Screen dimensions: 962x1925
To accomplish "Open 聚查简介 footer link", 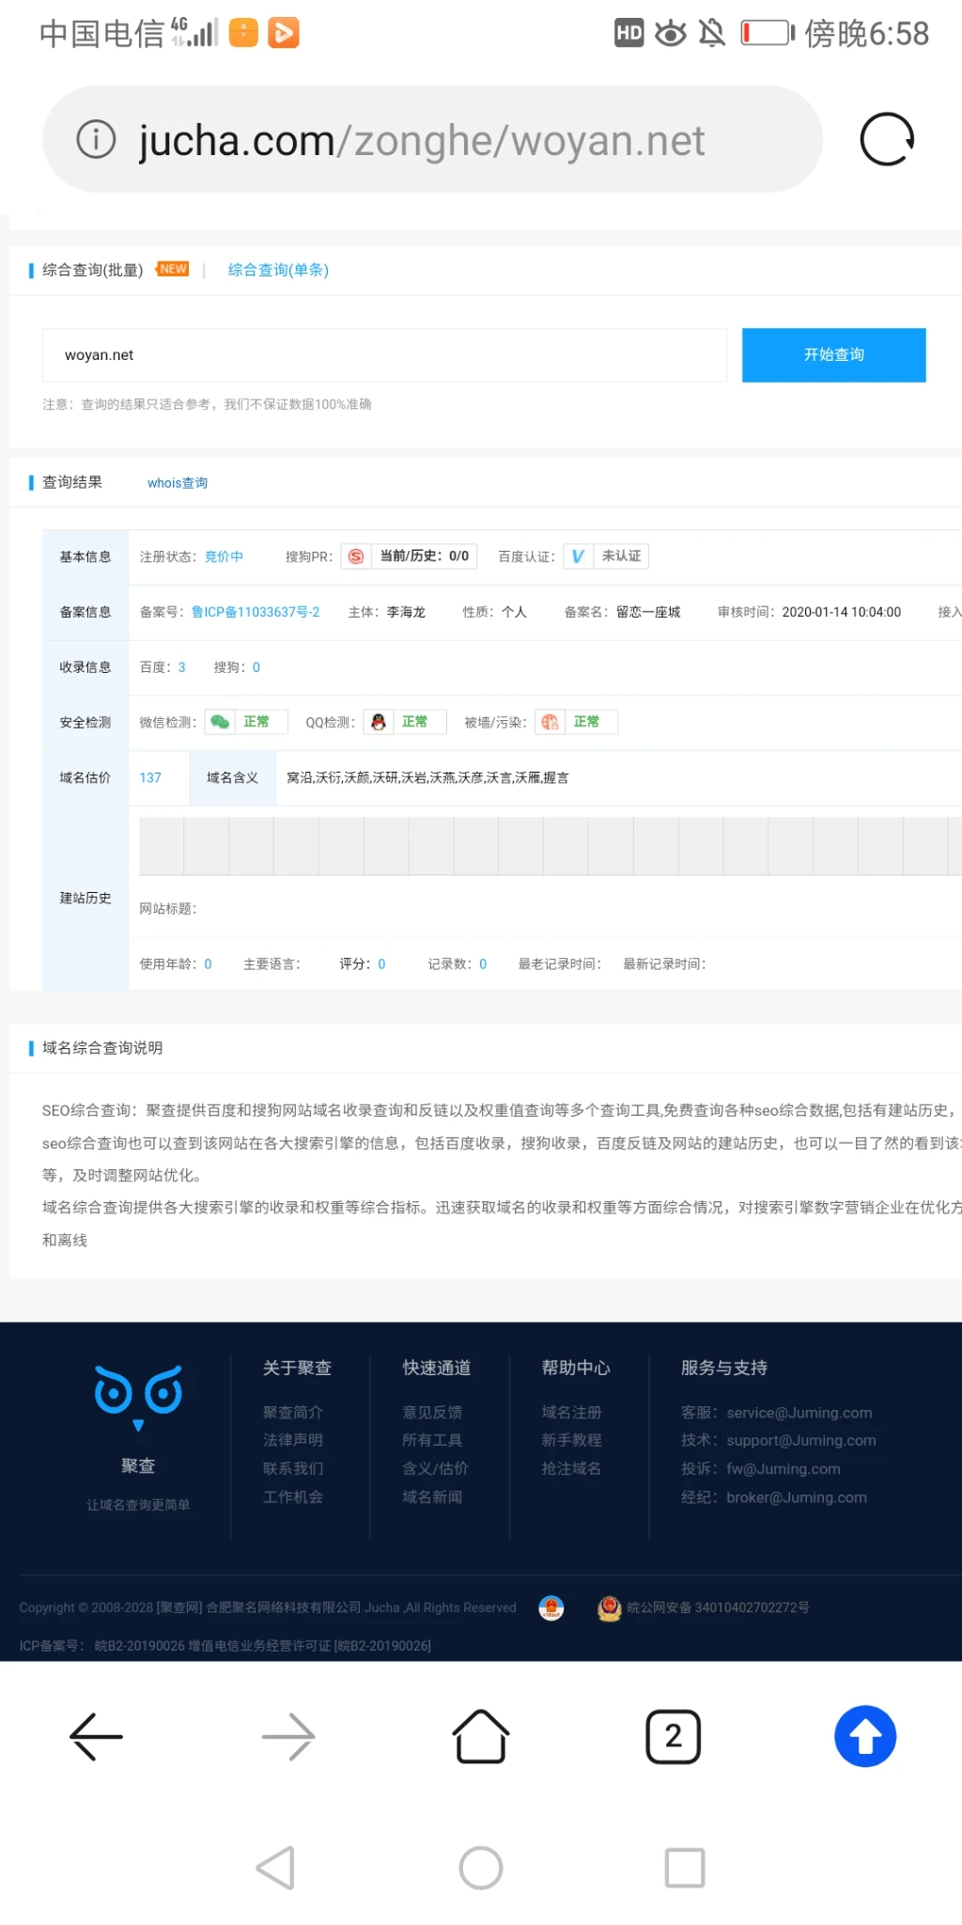I will tap(293, 1412).
